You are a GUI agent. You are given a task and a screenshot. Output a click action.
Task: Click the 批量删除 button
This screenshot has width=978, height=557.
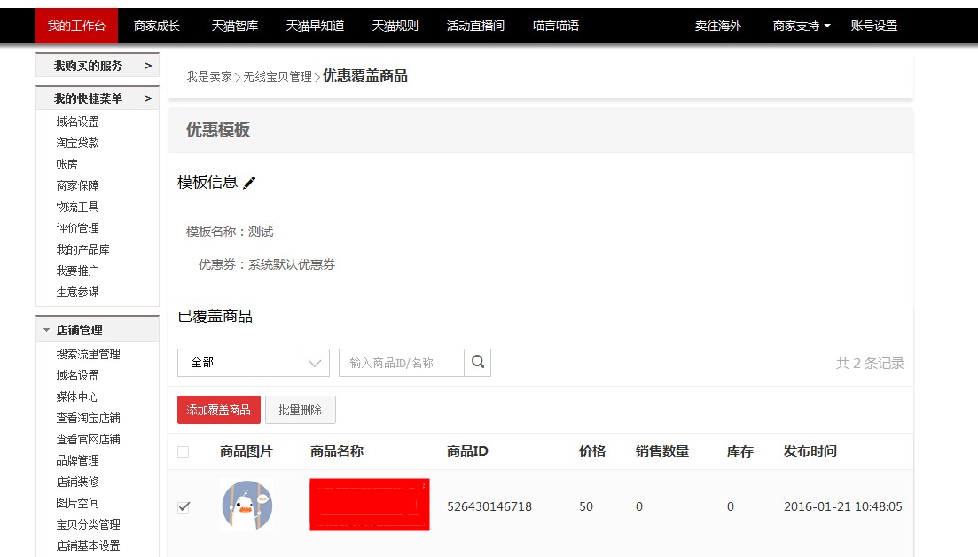(300, 410)
